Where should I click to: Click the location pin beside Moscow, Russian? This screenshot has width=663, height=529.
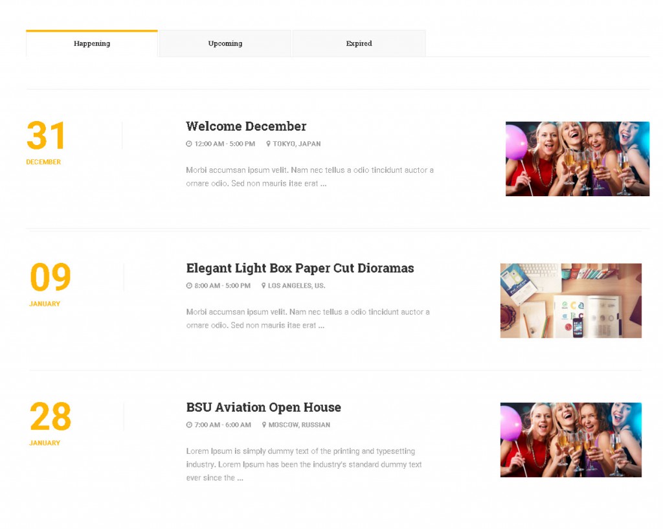click(x=264, y=425)
